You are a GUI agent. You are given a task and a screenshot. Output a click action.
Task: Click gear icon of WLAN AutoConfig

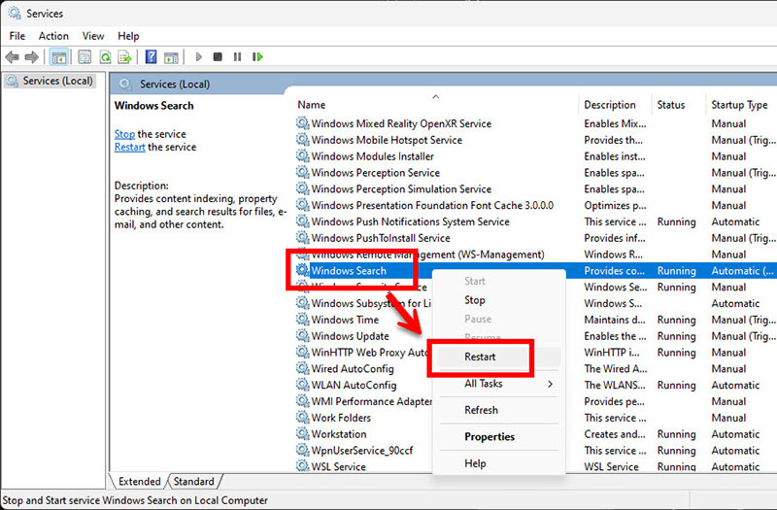[302, 385]
